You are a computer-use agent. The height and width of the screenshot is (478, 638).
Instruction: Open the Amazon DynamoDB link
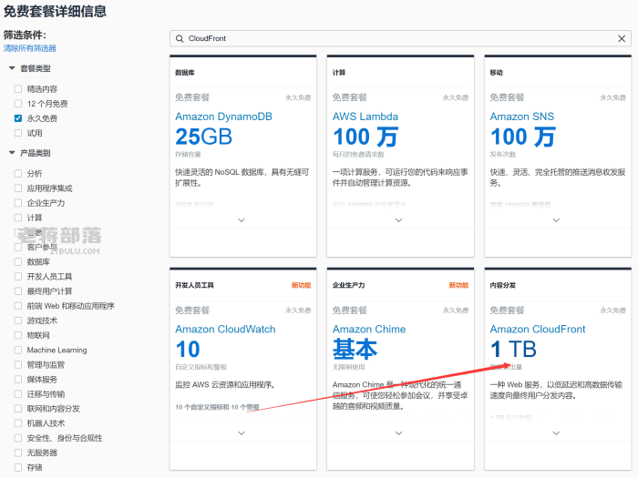coord(223,117)
